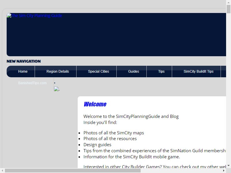
Task: Click 'Photos of all the SimCity maps'
Action: [x=113, y=133]
